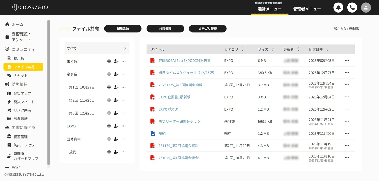Click globe icon for 団体資料 category
The width and height of the screenshot is (379, 181).
(x=109, y=139)
